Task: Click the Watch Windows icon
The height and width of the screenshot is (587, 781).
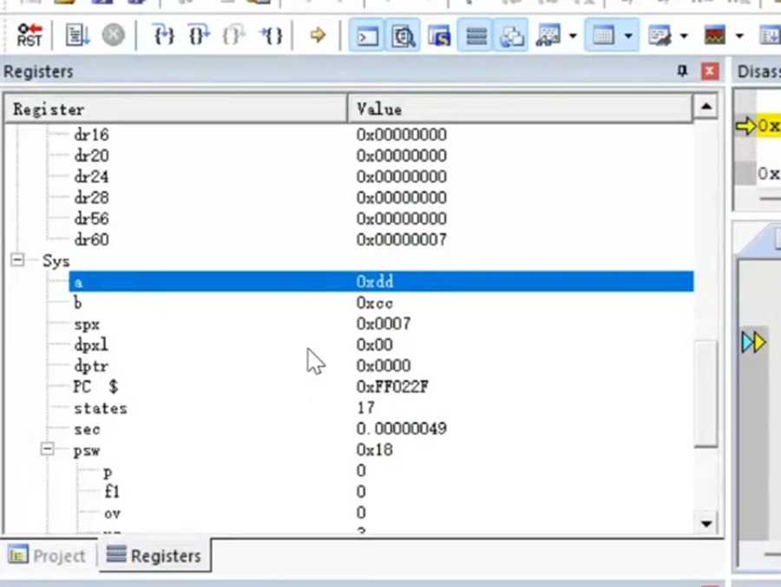Action: (549, 36)
